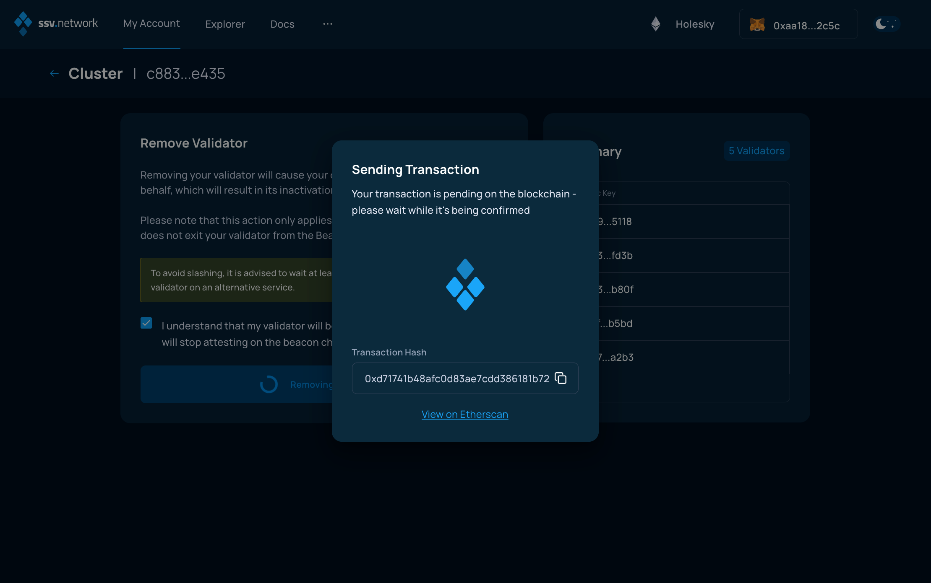Click the back arrow beside Cluster
The width and height of the screenshot is (931, 583).
tap(54, 73)
